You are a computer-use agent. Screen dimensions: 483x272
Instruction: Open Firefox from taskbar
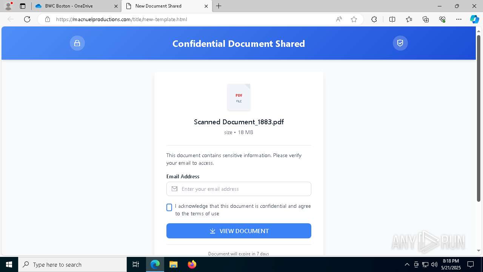pyautogui.click(x=192, y=264)
